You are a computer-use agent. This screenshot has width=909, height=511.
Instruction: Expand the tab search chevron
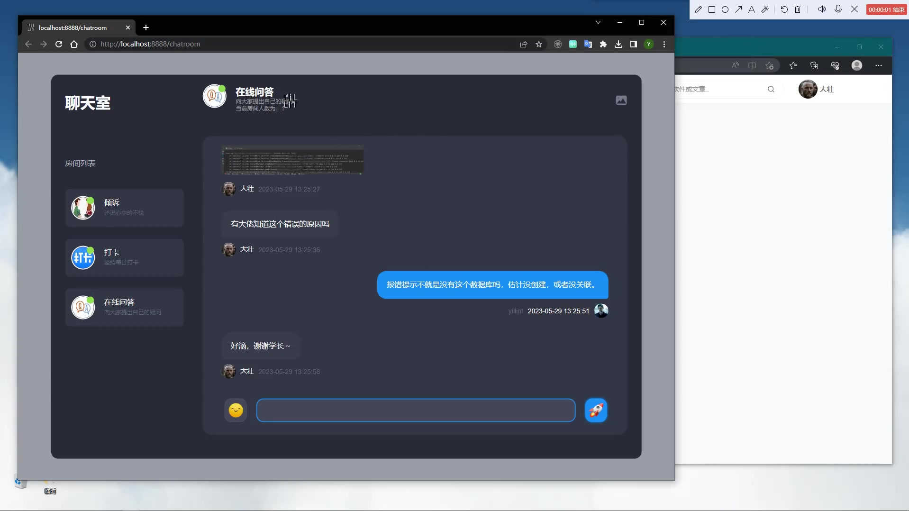pos(598,22)
